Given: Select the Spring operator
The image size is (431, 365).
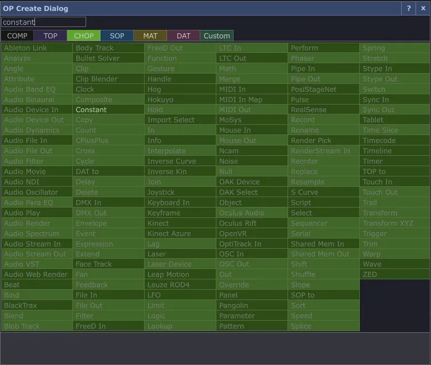Looking at the screenshot, I should (x=395, y=48).
